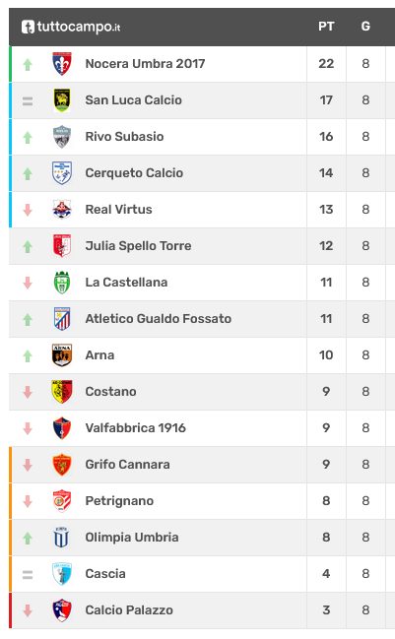Click the tuttocampo.it logo
The image size is (395, 639).
[71, 27]
